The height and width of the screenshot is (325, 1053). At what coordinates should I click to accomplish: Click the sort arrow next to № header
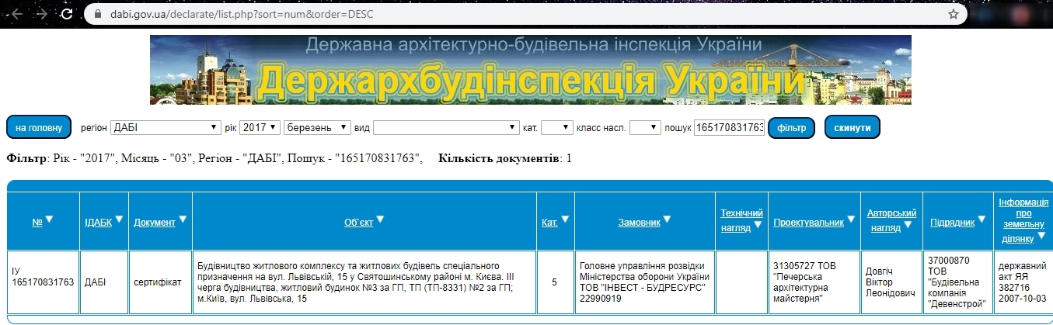49,220
